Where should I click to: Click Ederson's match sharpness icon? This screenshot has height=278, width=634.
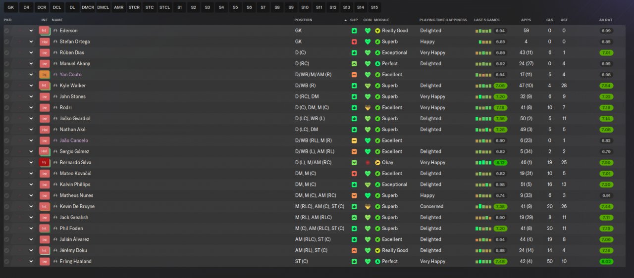coord(354,31)
